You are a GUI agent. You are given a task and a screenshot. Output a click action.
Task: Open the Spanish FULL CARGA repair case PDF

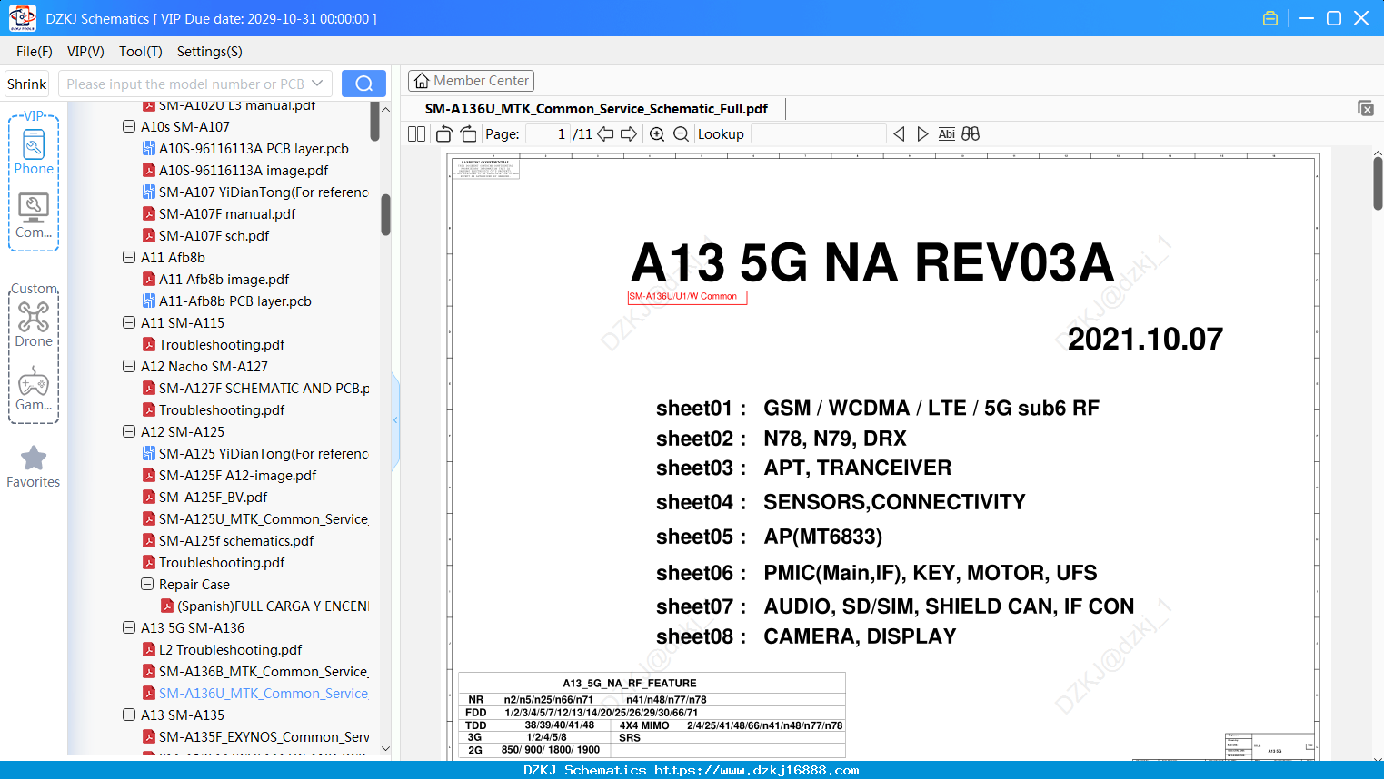click(264, 606)
